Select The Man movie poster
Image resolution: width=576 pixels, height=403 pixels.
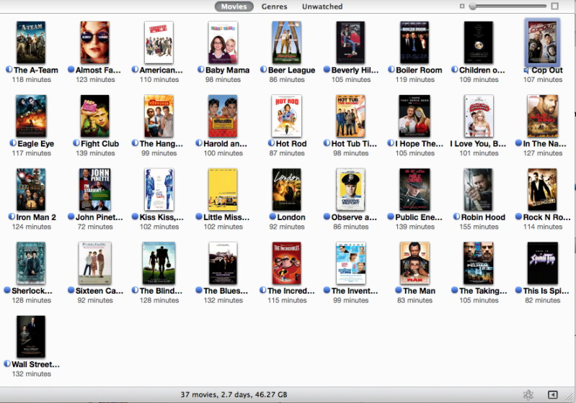pos(415,263)
